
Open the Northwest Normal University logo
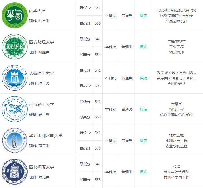[x=14, y=172]
